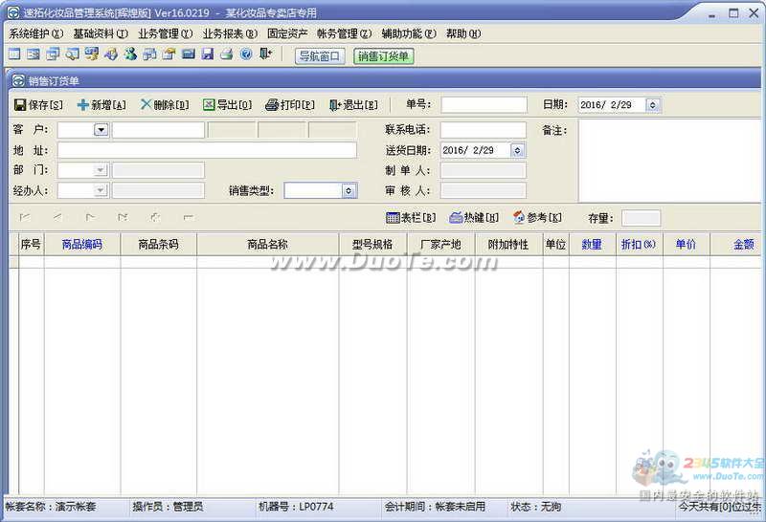This screenshot has width=766, height=522.
Task: Click the floppy disk icon in main toolbar
Action: tap(208, 54)
